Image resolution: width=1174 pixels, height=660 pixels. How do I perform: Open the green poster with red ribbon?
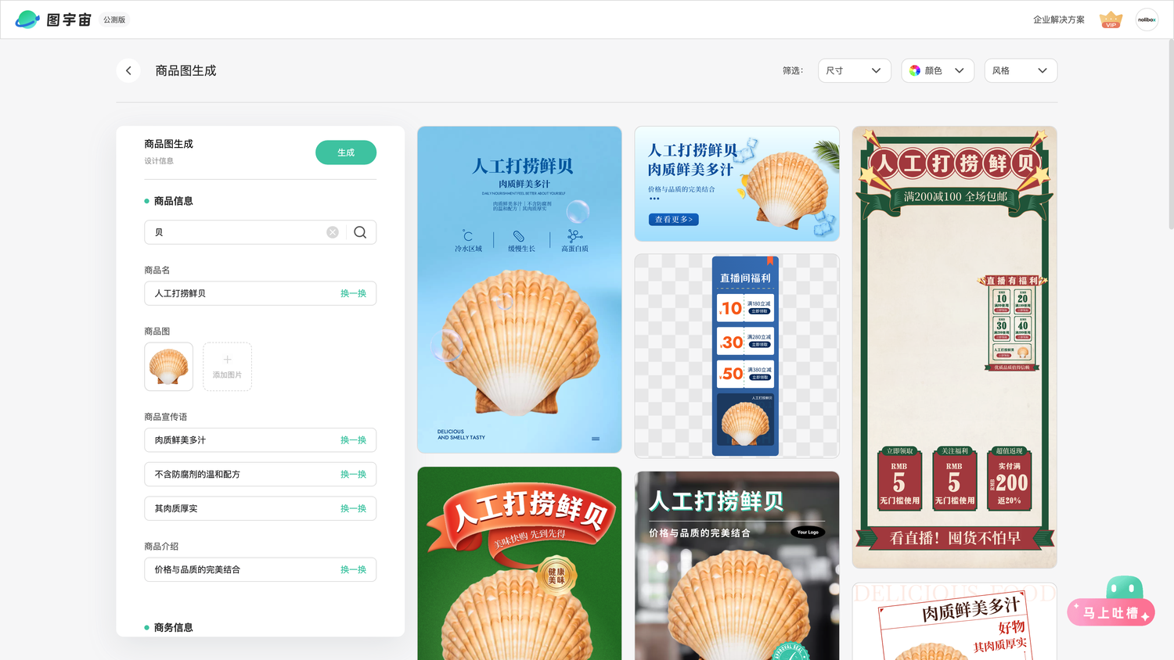[520, 563]
